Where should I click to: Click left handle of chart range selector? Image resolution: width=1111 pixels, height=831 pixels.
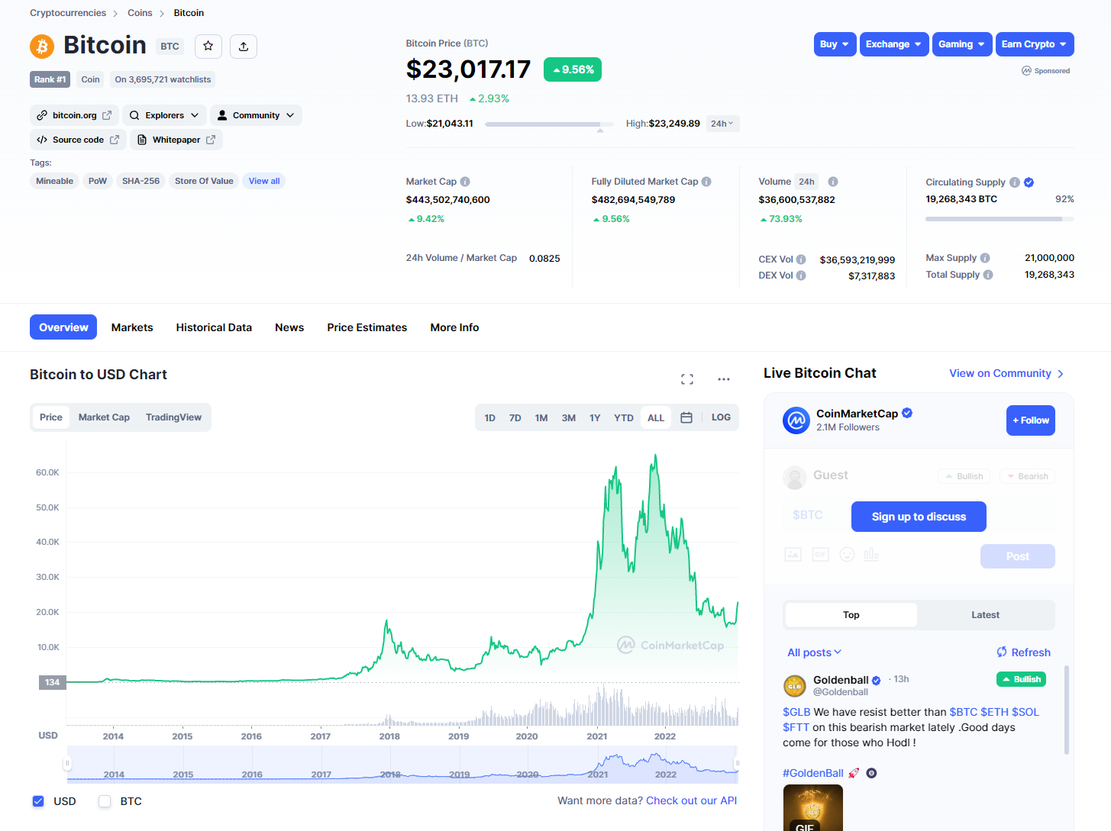(67, 763)
